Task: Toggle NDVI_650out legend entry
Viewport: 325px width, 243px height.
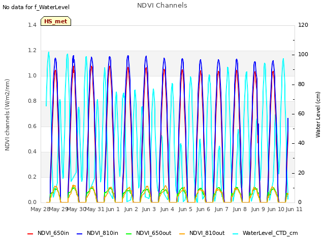Action: click(149, 233)
